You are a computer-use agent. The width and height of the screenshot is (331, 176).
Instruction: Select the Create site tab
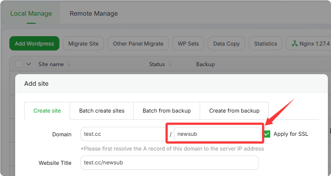(x=47, y=111)
